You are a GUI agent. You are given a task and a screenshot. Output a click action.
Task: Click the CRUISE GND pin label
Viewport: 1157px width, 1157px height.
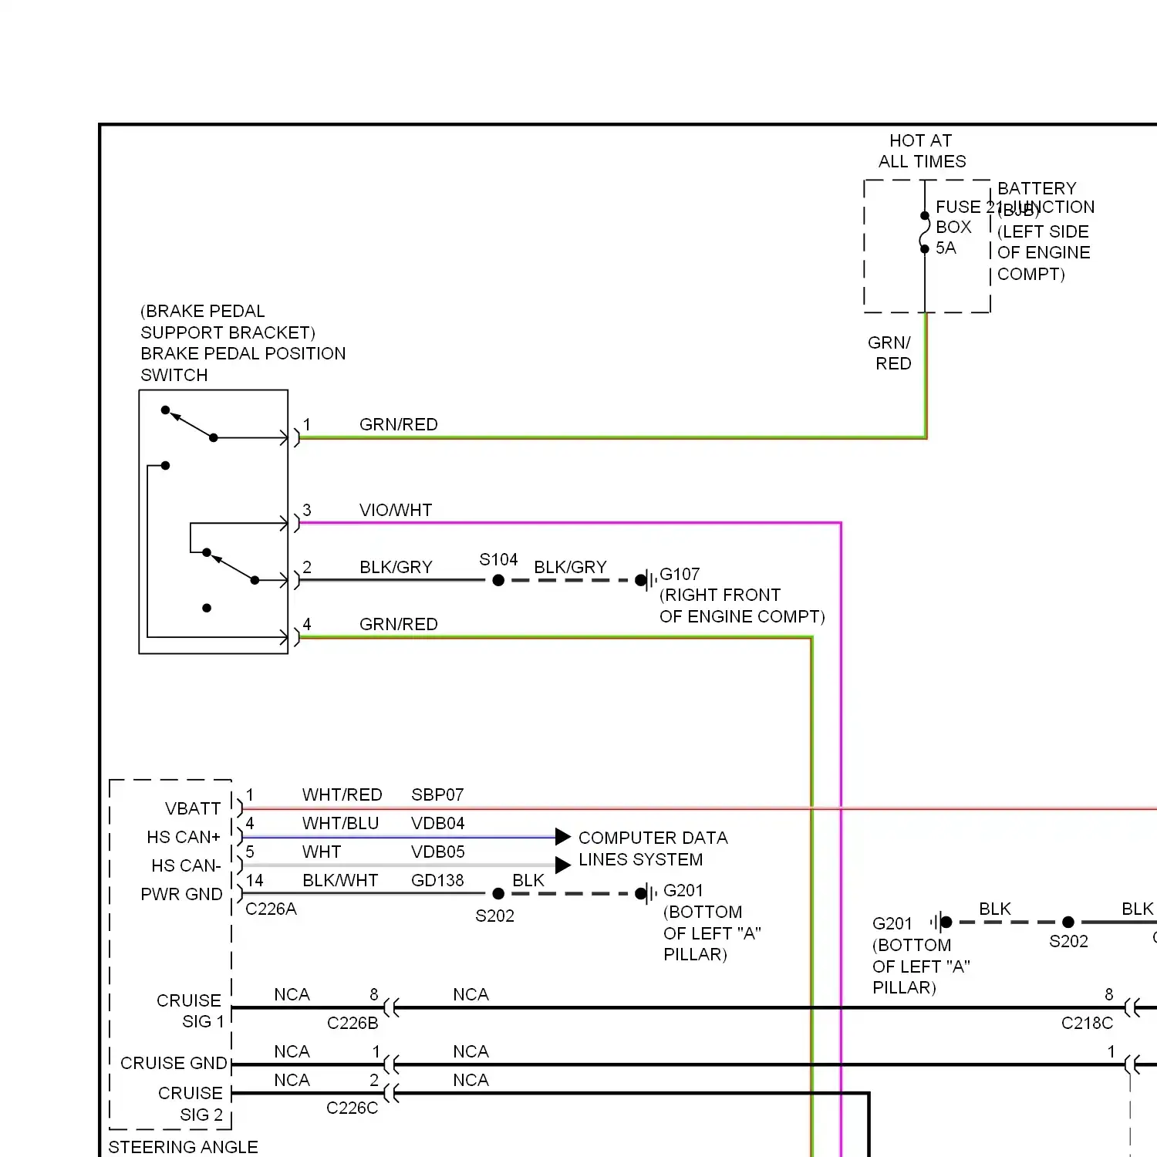(174, 1063)
